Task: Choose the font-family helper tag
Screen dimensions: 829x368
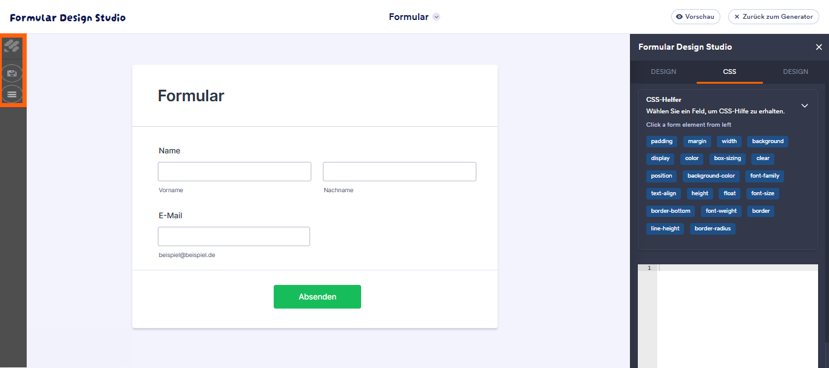Action: point(765,176)
